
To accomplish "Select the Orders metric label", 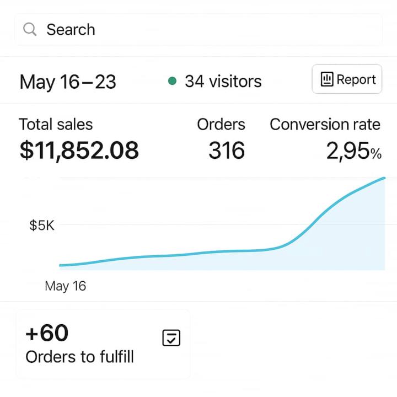I will (x=221, y=125).
